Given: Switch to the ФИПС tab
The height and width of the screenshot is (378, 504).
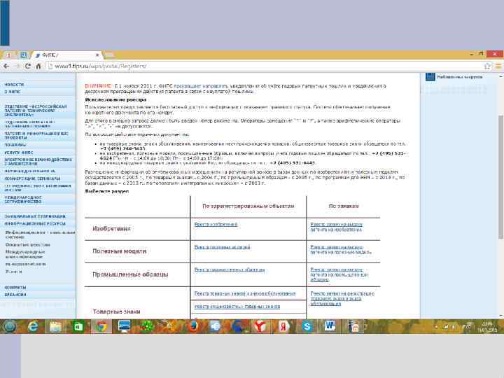Looking at the screenshot, I should (x=66, y=55).
